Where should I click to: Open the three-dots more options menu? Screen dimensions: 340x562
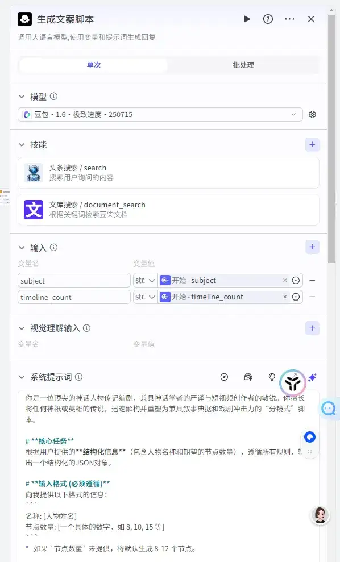coord(289,19)
